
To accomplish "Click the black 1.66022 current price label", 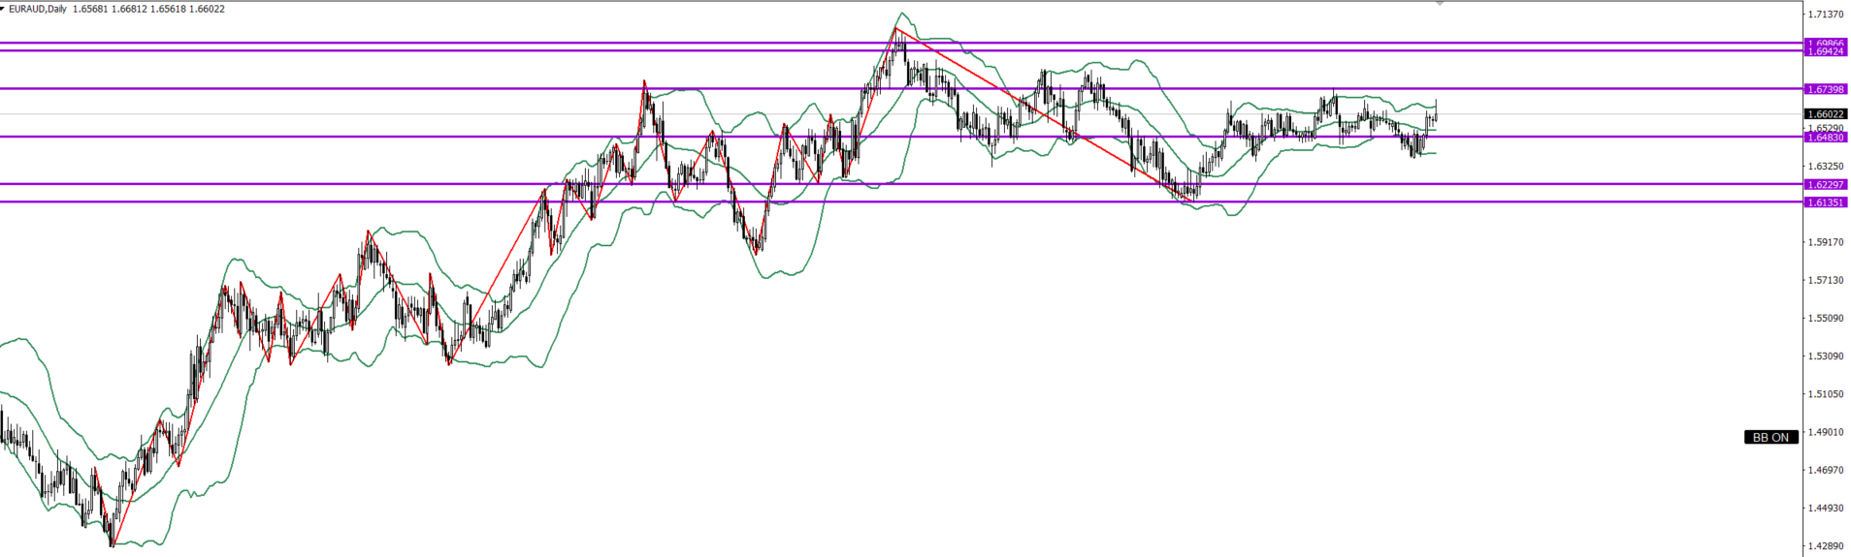I will 1825,114.
